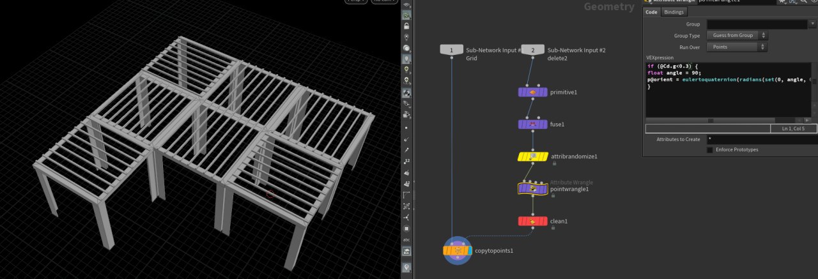The image size is (818, 279).
Task: Click the VEXpression label
Action: click(661, 57)
